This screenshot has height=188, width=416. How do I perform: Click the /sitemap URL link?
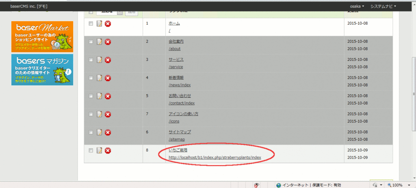[x=177, y=139]
